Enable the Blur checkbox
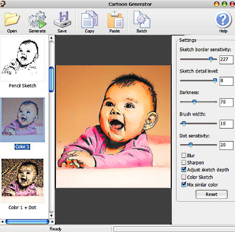The width and height of the screenshot is (235, 232). pyautogui.click(x=183, y=155)
